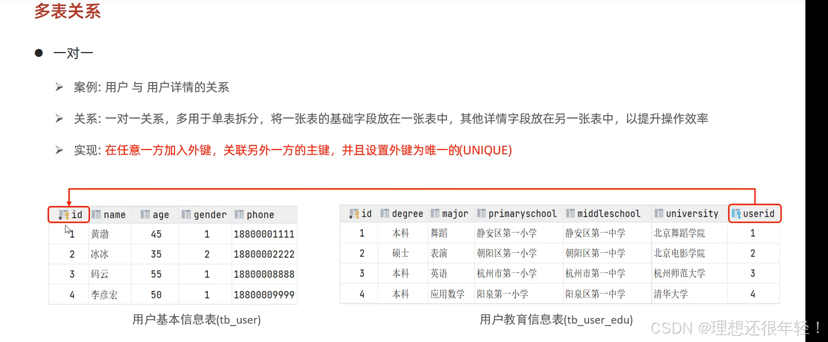The height and width of the screenshot is (342, 828).
Task: Click the red UNIQUE implementation text
Action: (x=308, y=151)
